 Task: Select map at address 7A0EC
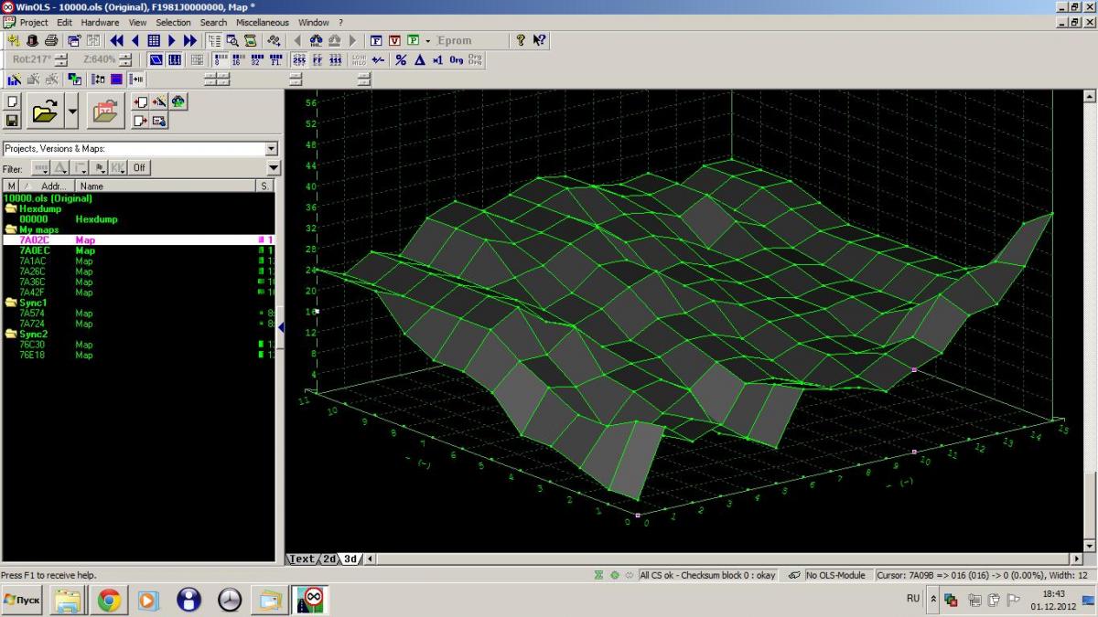pyautogui.click(x=35, y=250)
